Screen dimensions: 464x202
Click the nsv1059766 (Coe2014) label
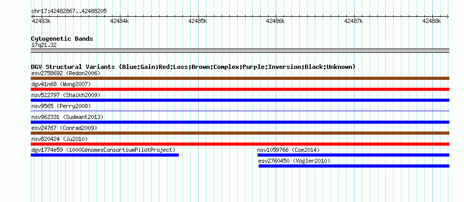tap(288, 150)
